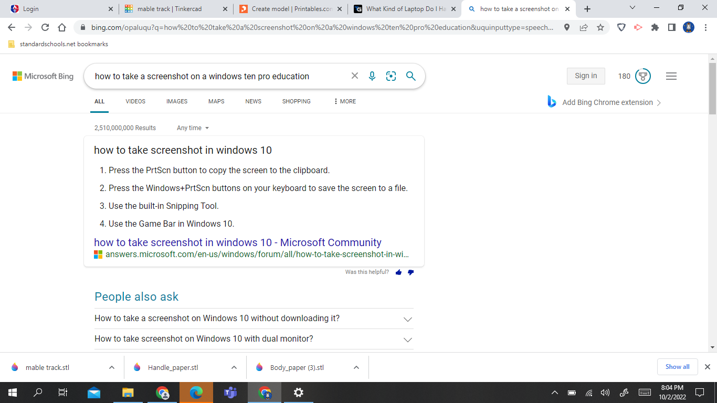The height and width of the screenshot is (403, 717).
Task: Submit search with the magnifier icon
Action: pyautogui.click(x=411, y=76)
